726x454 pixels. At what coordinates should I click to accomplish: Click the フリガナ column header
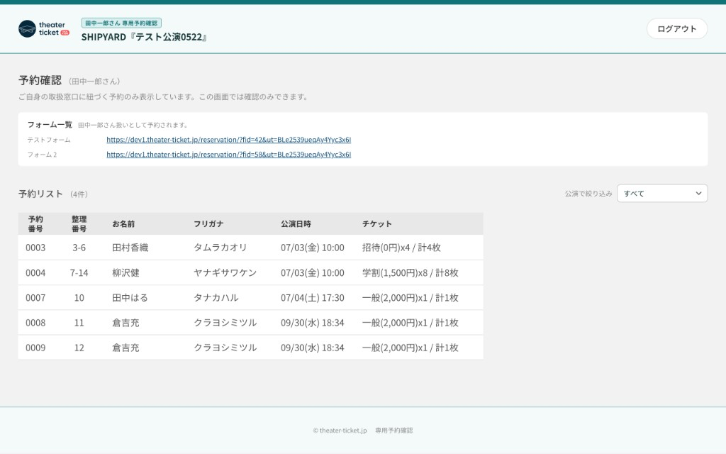(x=208, y=223)
